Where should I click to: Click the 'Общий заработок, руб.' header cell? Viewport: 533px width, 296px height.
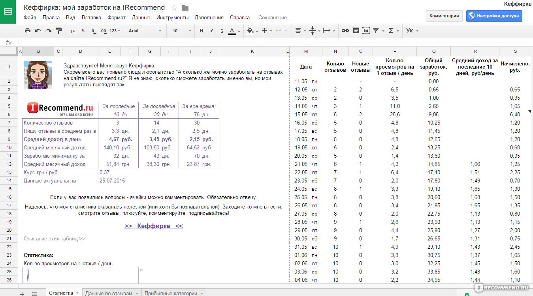coord(433,67)
